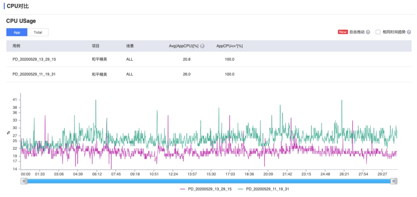Click the average value 20.8
This screenshot has width=417, height=197.
[x=187, y=59]
